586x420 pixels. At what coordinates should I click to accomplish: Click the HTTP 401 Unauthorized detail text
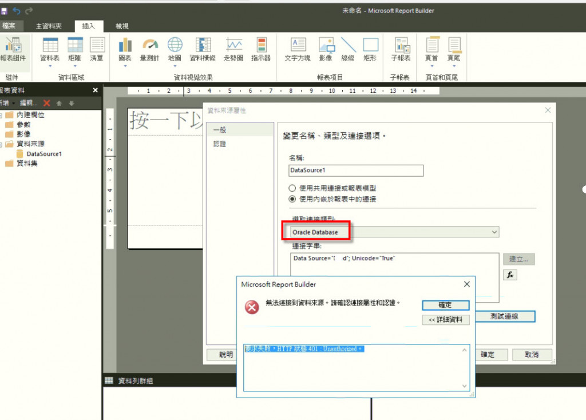coord(303,348)
